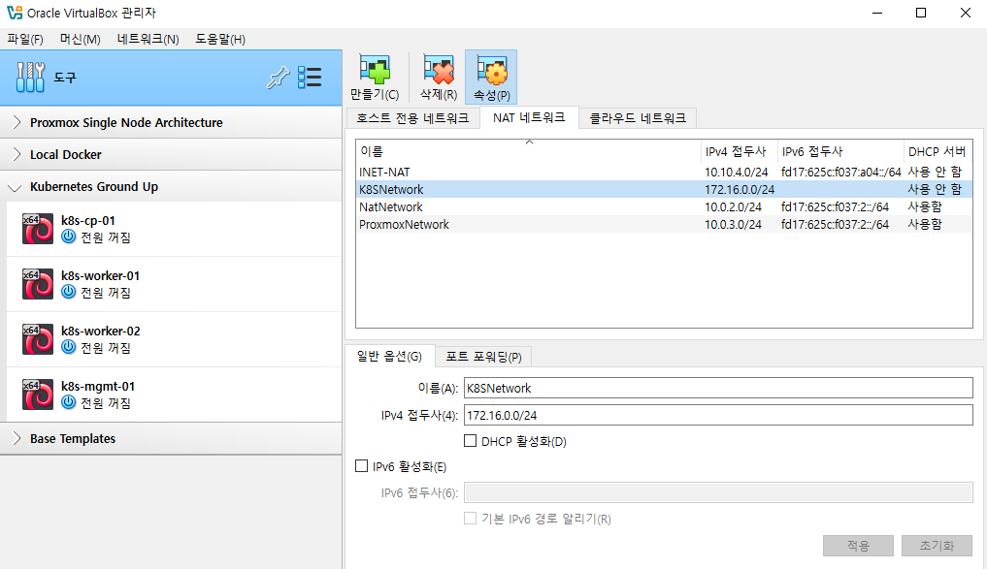Click the k8s-mgmt-01 VM Debian icon

pyautogui.click(x=38, y=395)
